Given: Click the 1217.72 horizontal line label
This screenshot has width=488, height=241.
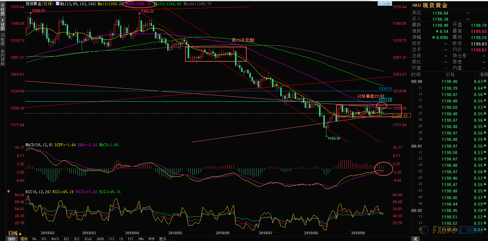Looking at the screenshot, I should [x=385, y=99].
